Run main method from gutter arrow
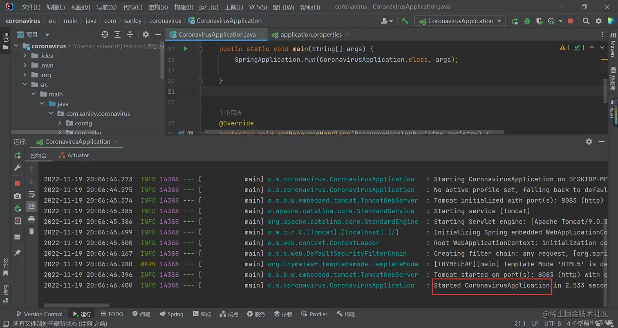The width and height of the screenshot is (618, 328). 185,49
